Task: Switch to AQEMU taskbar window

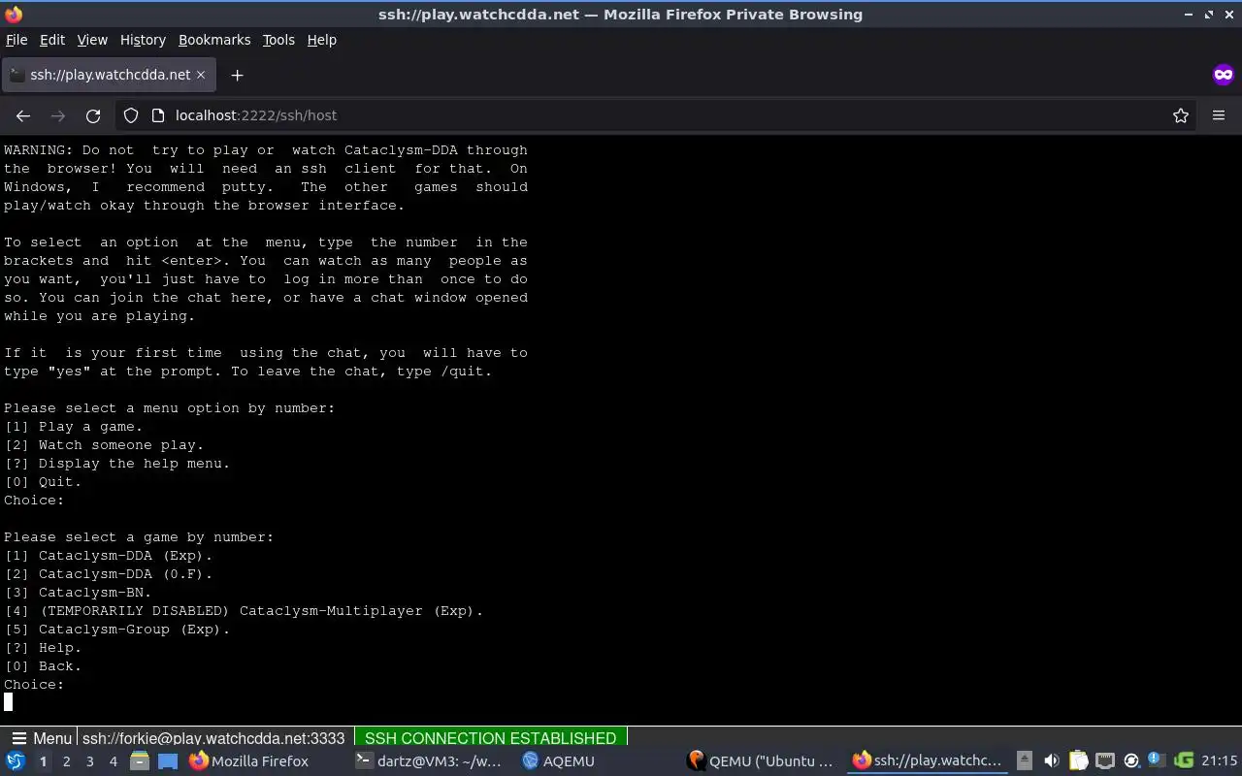Action: coord(559,761)
